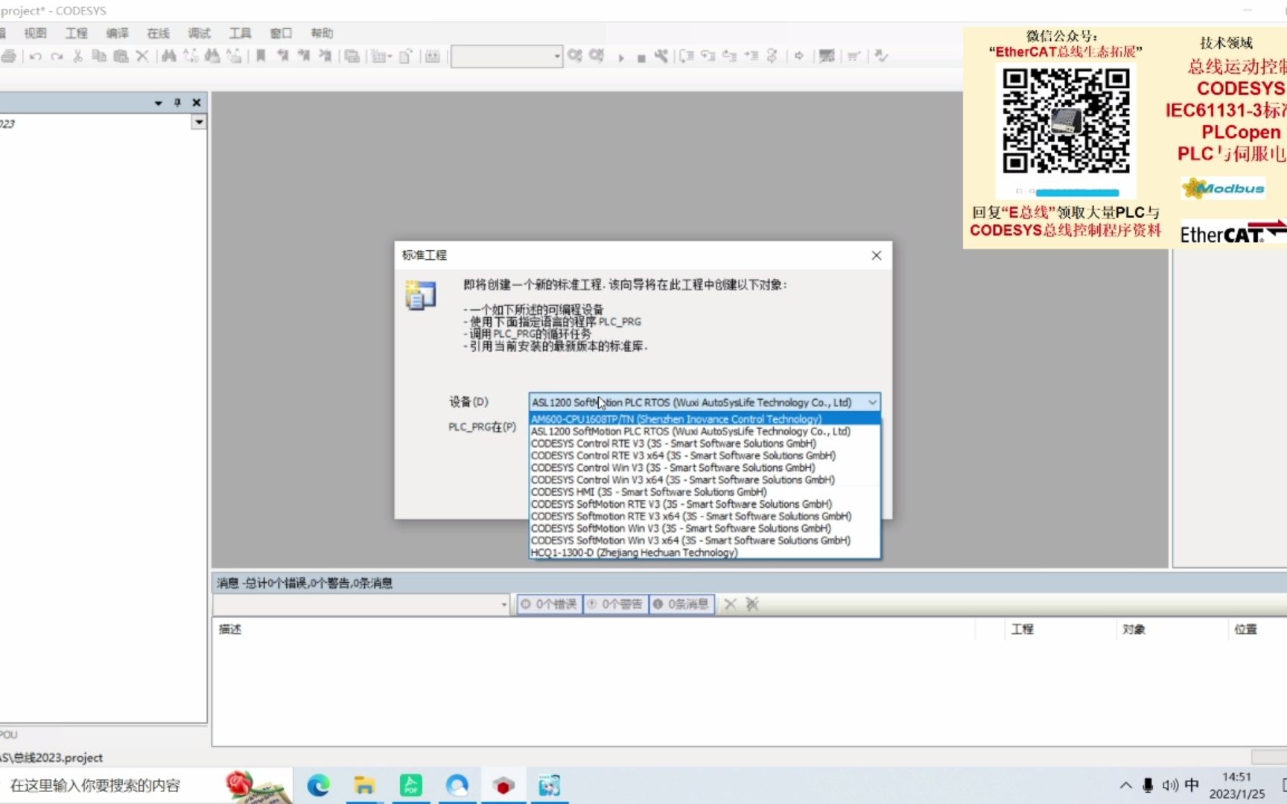
Task: Open the taskbar volume control
Action: (x=1170, y=785)
